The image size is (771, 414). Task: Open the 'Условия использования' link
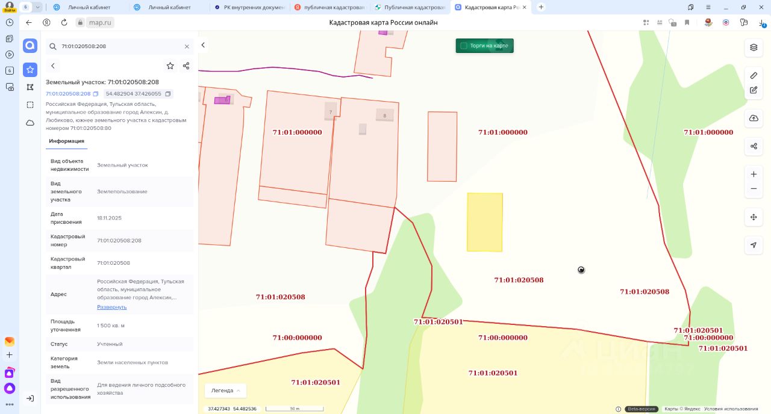pyautogui.click(x=731, y=409)
